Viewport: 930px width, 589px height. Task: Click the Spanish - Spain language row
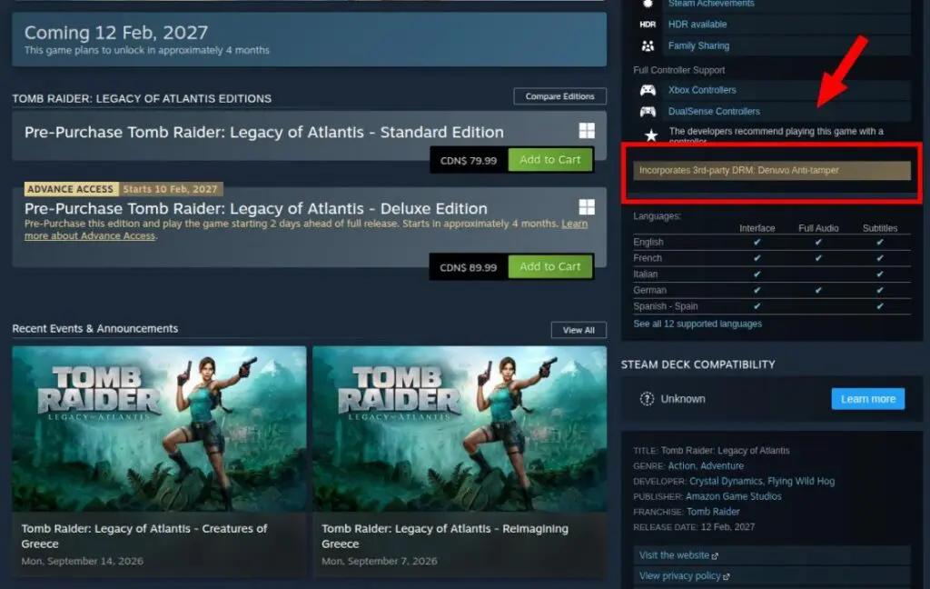tap(772, 306)
